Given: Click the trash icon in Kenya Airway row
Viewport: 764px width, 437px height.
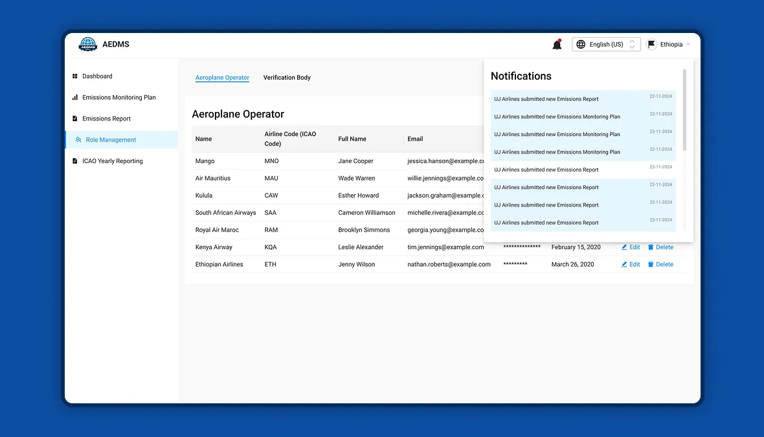Looking at the screenshot, I should (651, 247).
